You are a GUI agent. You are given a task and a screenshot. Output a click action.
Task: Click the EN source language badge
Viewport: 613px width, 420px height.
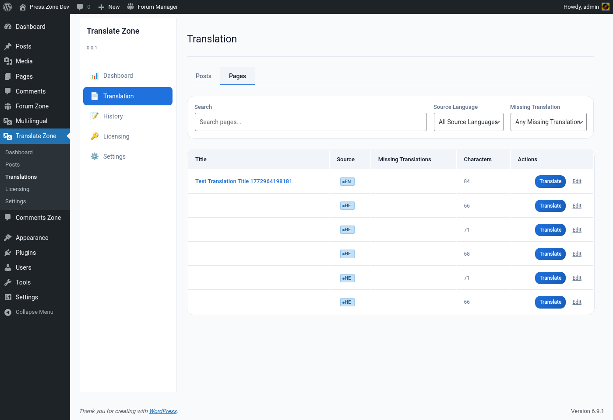tap(347, 181)
